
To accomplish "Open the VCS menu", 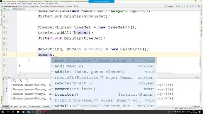I will (47, 3).
